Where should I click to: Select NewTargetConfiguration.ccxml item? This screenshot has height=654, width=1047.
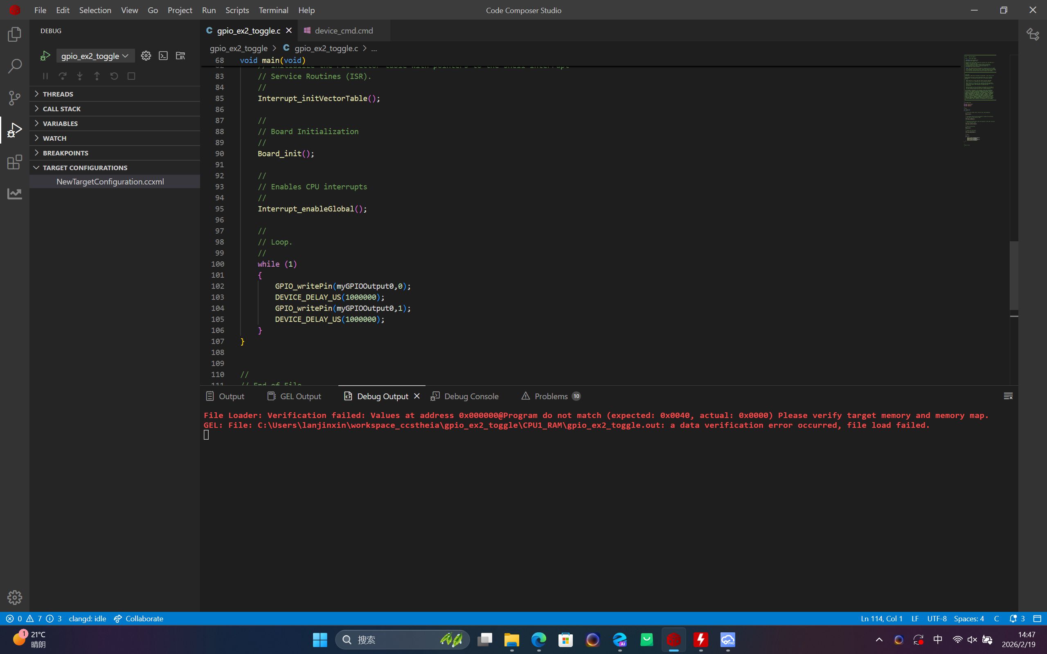coord(110,182)
